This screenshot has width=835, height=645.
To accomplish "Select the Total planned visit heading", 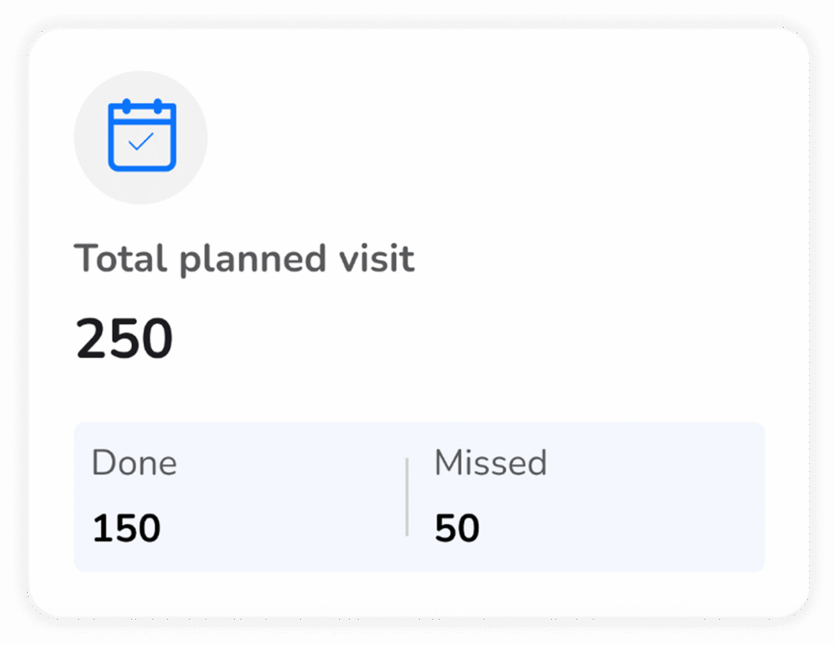I will [x=245, y=259].
